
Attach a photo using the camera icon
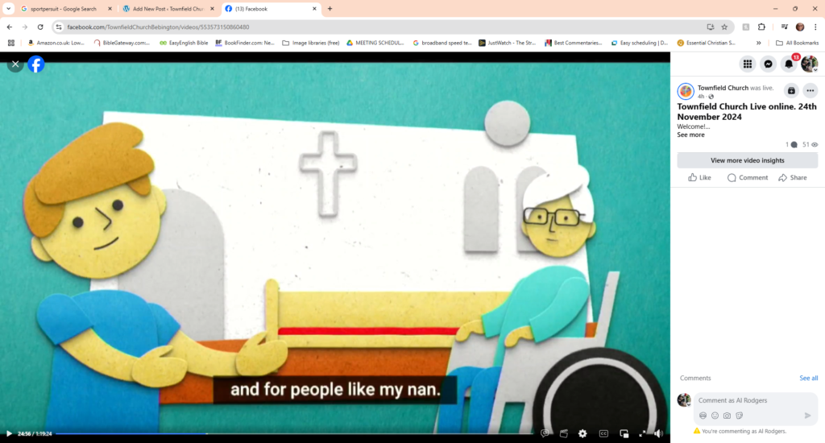pyautogui.click(x=728, y=416)
